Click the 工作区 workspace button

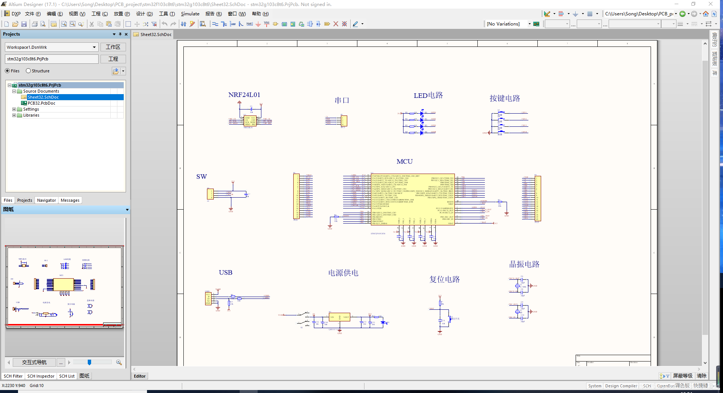pos(113,47)
